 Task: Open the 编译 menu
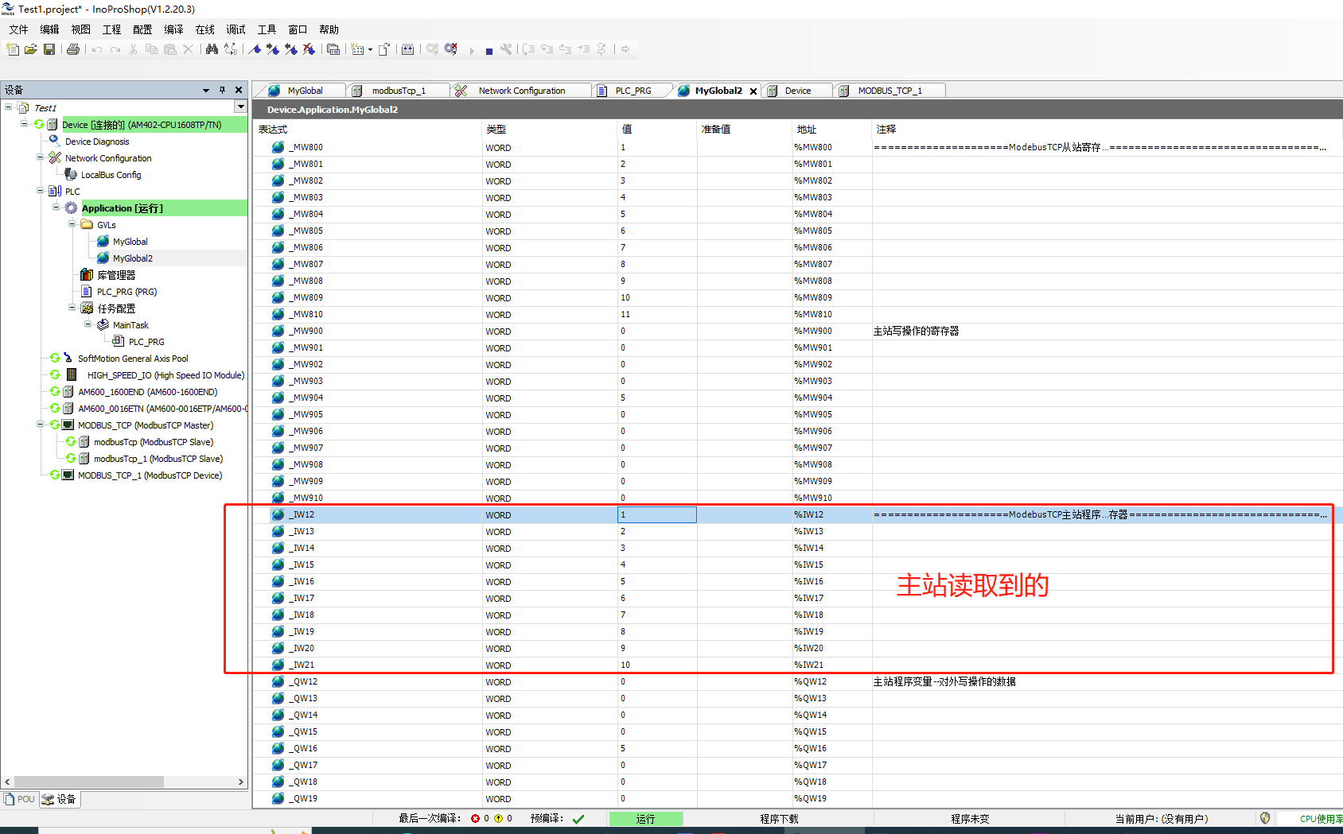point(173,29)
